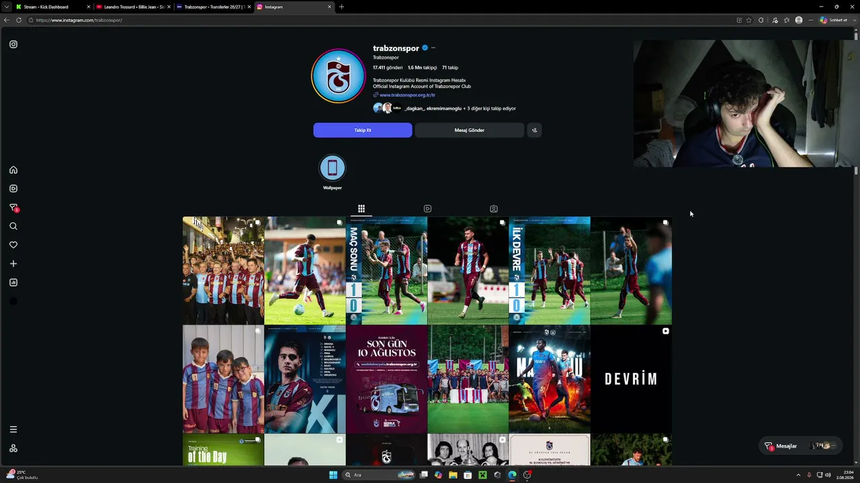Show hidden system tray icons
The image size is (860, 483).
pos(798,475)
